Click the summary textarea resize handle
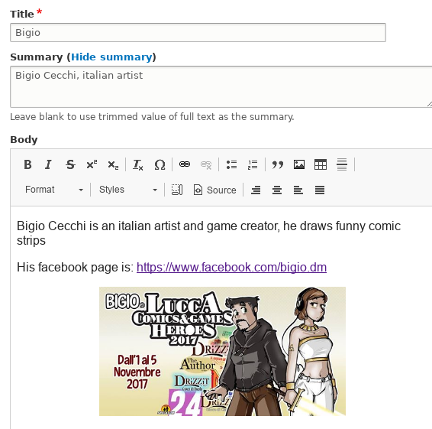Image resolution: width=432 pixels, height=429 pixels. pos(429,104)
